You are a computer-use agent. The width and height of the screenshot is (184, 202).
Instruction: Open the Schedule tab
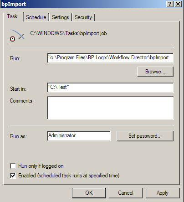pyautogui.click(x=36, y=17)
